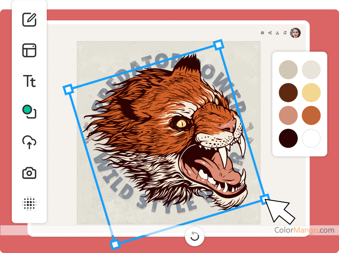Viewport: 339px width, 253px height.
Task: Pick the pale yellow color swatch
Action: tap(311, 93)
